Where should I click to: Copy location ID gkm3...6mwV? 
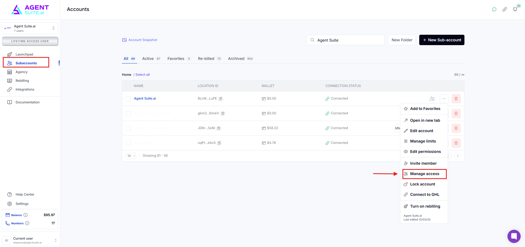pos(223,114)
